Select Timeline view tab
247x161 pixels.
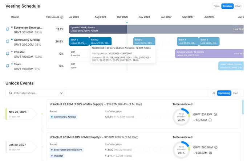pos(227,6)
